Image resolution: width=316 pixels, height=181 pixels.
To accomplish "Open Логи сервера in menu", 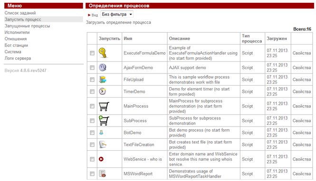I will coord(18,58).
